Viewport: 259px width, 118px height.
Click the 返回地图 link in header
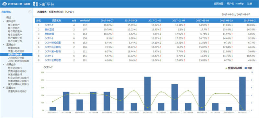(x=219, y=4)
